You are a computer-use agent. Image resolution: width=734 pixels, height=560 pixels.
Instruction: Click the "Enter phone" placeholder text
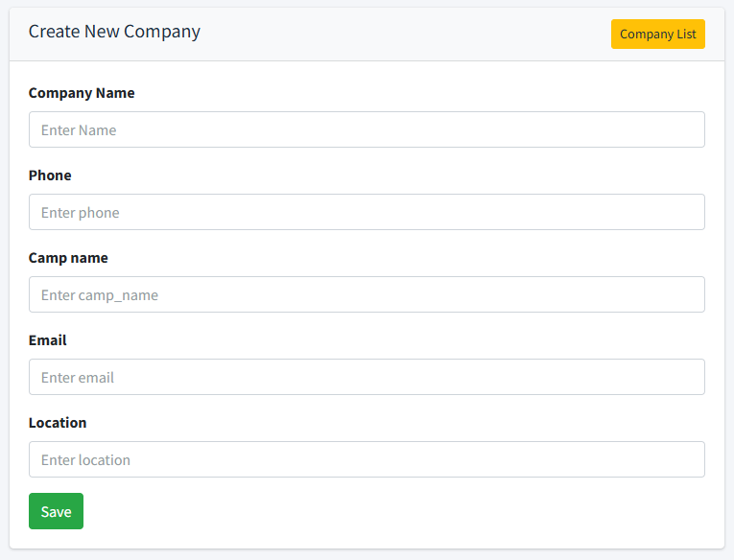81,213
